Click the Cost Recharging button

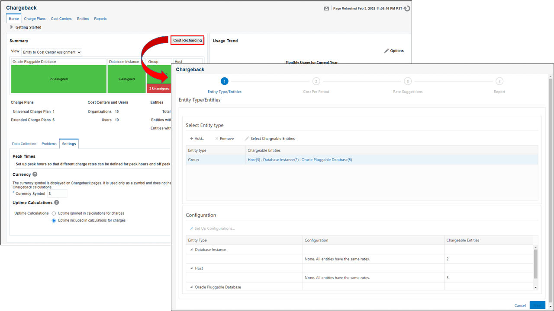coord(187,41)
